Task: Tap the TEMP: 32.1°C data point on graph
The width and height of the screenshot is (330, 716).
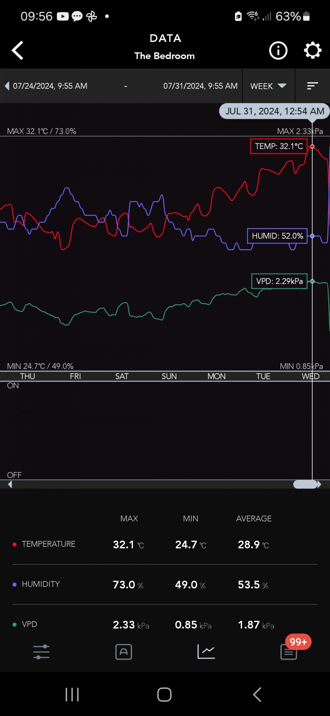Action: (x=312, y=146)
